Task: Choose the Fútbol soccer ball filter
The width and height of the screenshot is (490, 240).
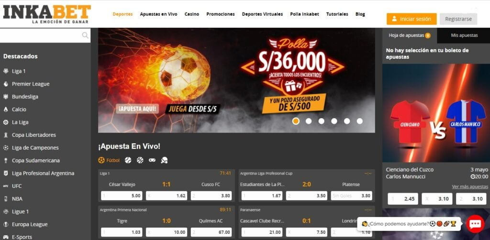Action: click(x=109, y=160)
